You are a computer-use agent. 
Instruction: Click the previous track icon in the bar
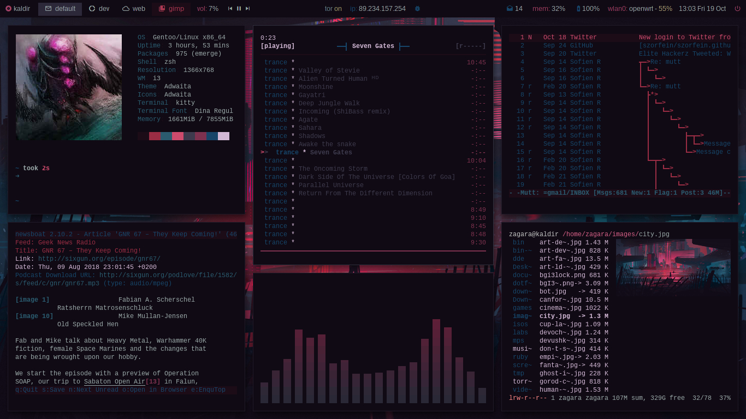tap(230, 9)
